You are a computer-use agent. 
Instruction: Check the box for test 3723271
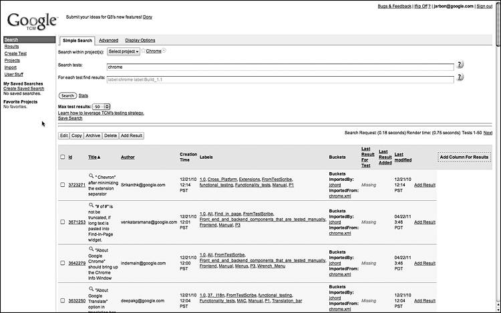point(63,185)
